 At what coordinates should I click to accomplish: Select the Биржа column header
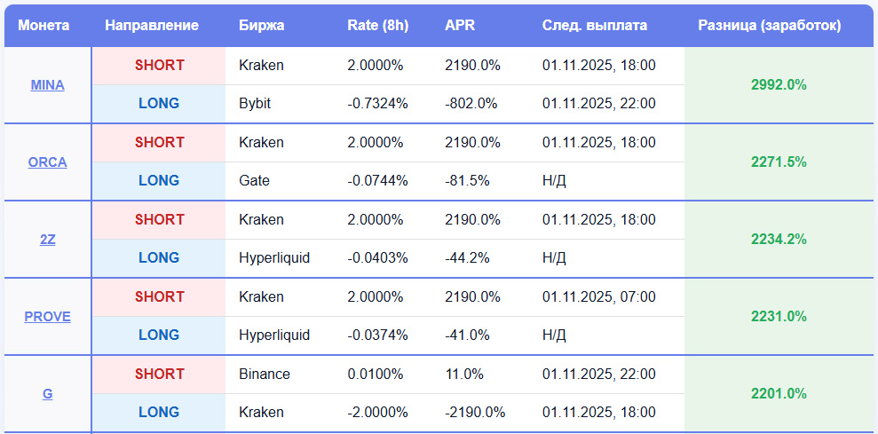coord(262,26)
